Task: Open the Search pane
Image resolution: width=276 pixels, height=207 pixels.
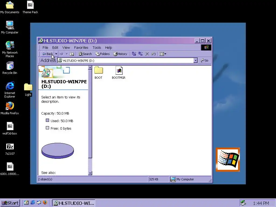Action: (x=85, y=54)
